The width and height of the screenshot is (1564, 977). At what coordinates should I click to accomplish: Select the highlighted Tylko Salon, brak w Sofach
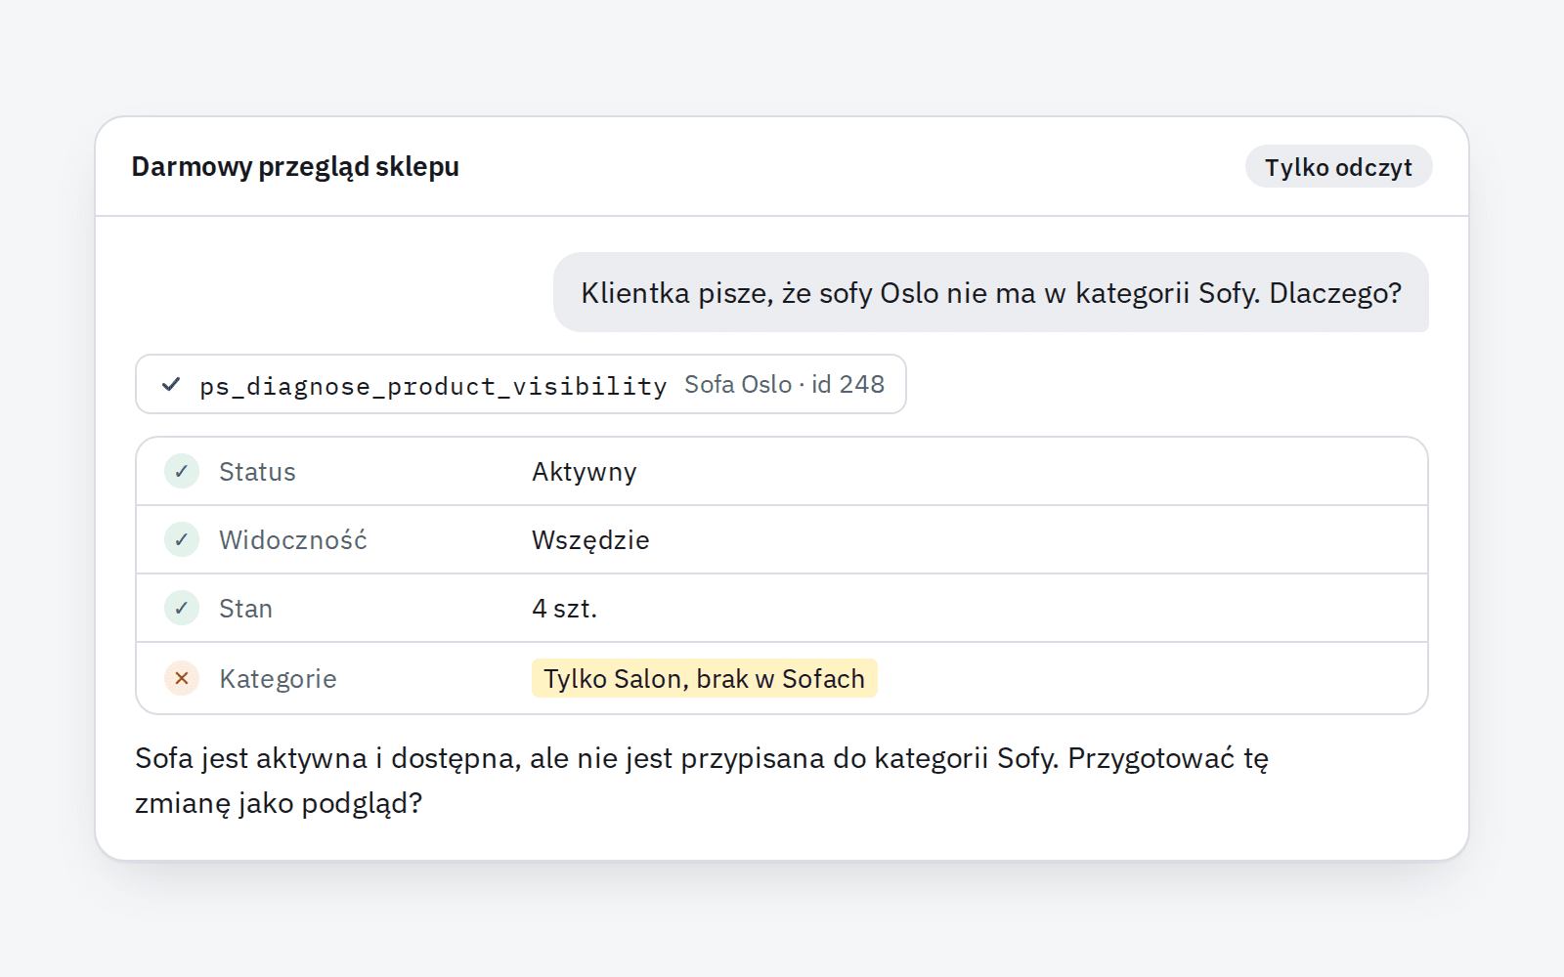point(704,678)
